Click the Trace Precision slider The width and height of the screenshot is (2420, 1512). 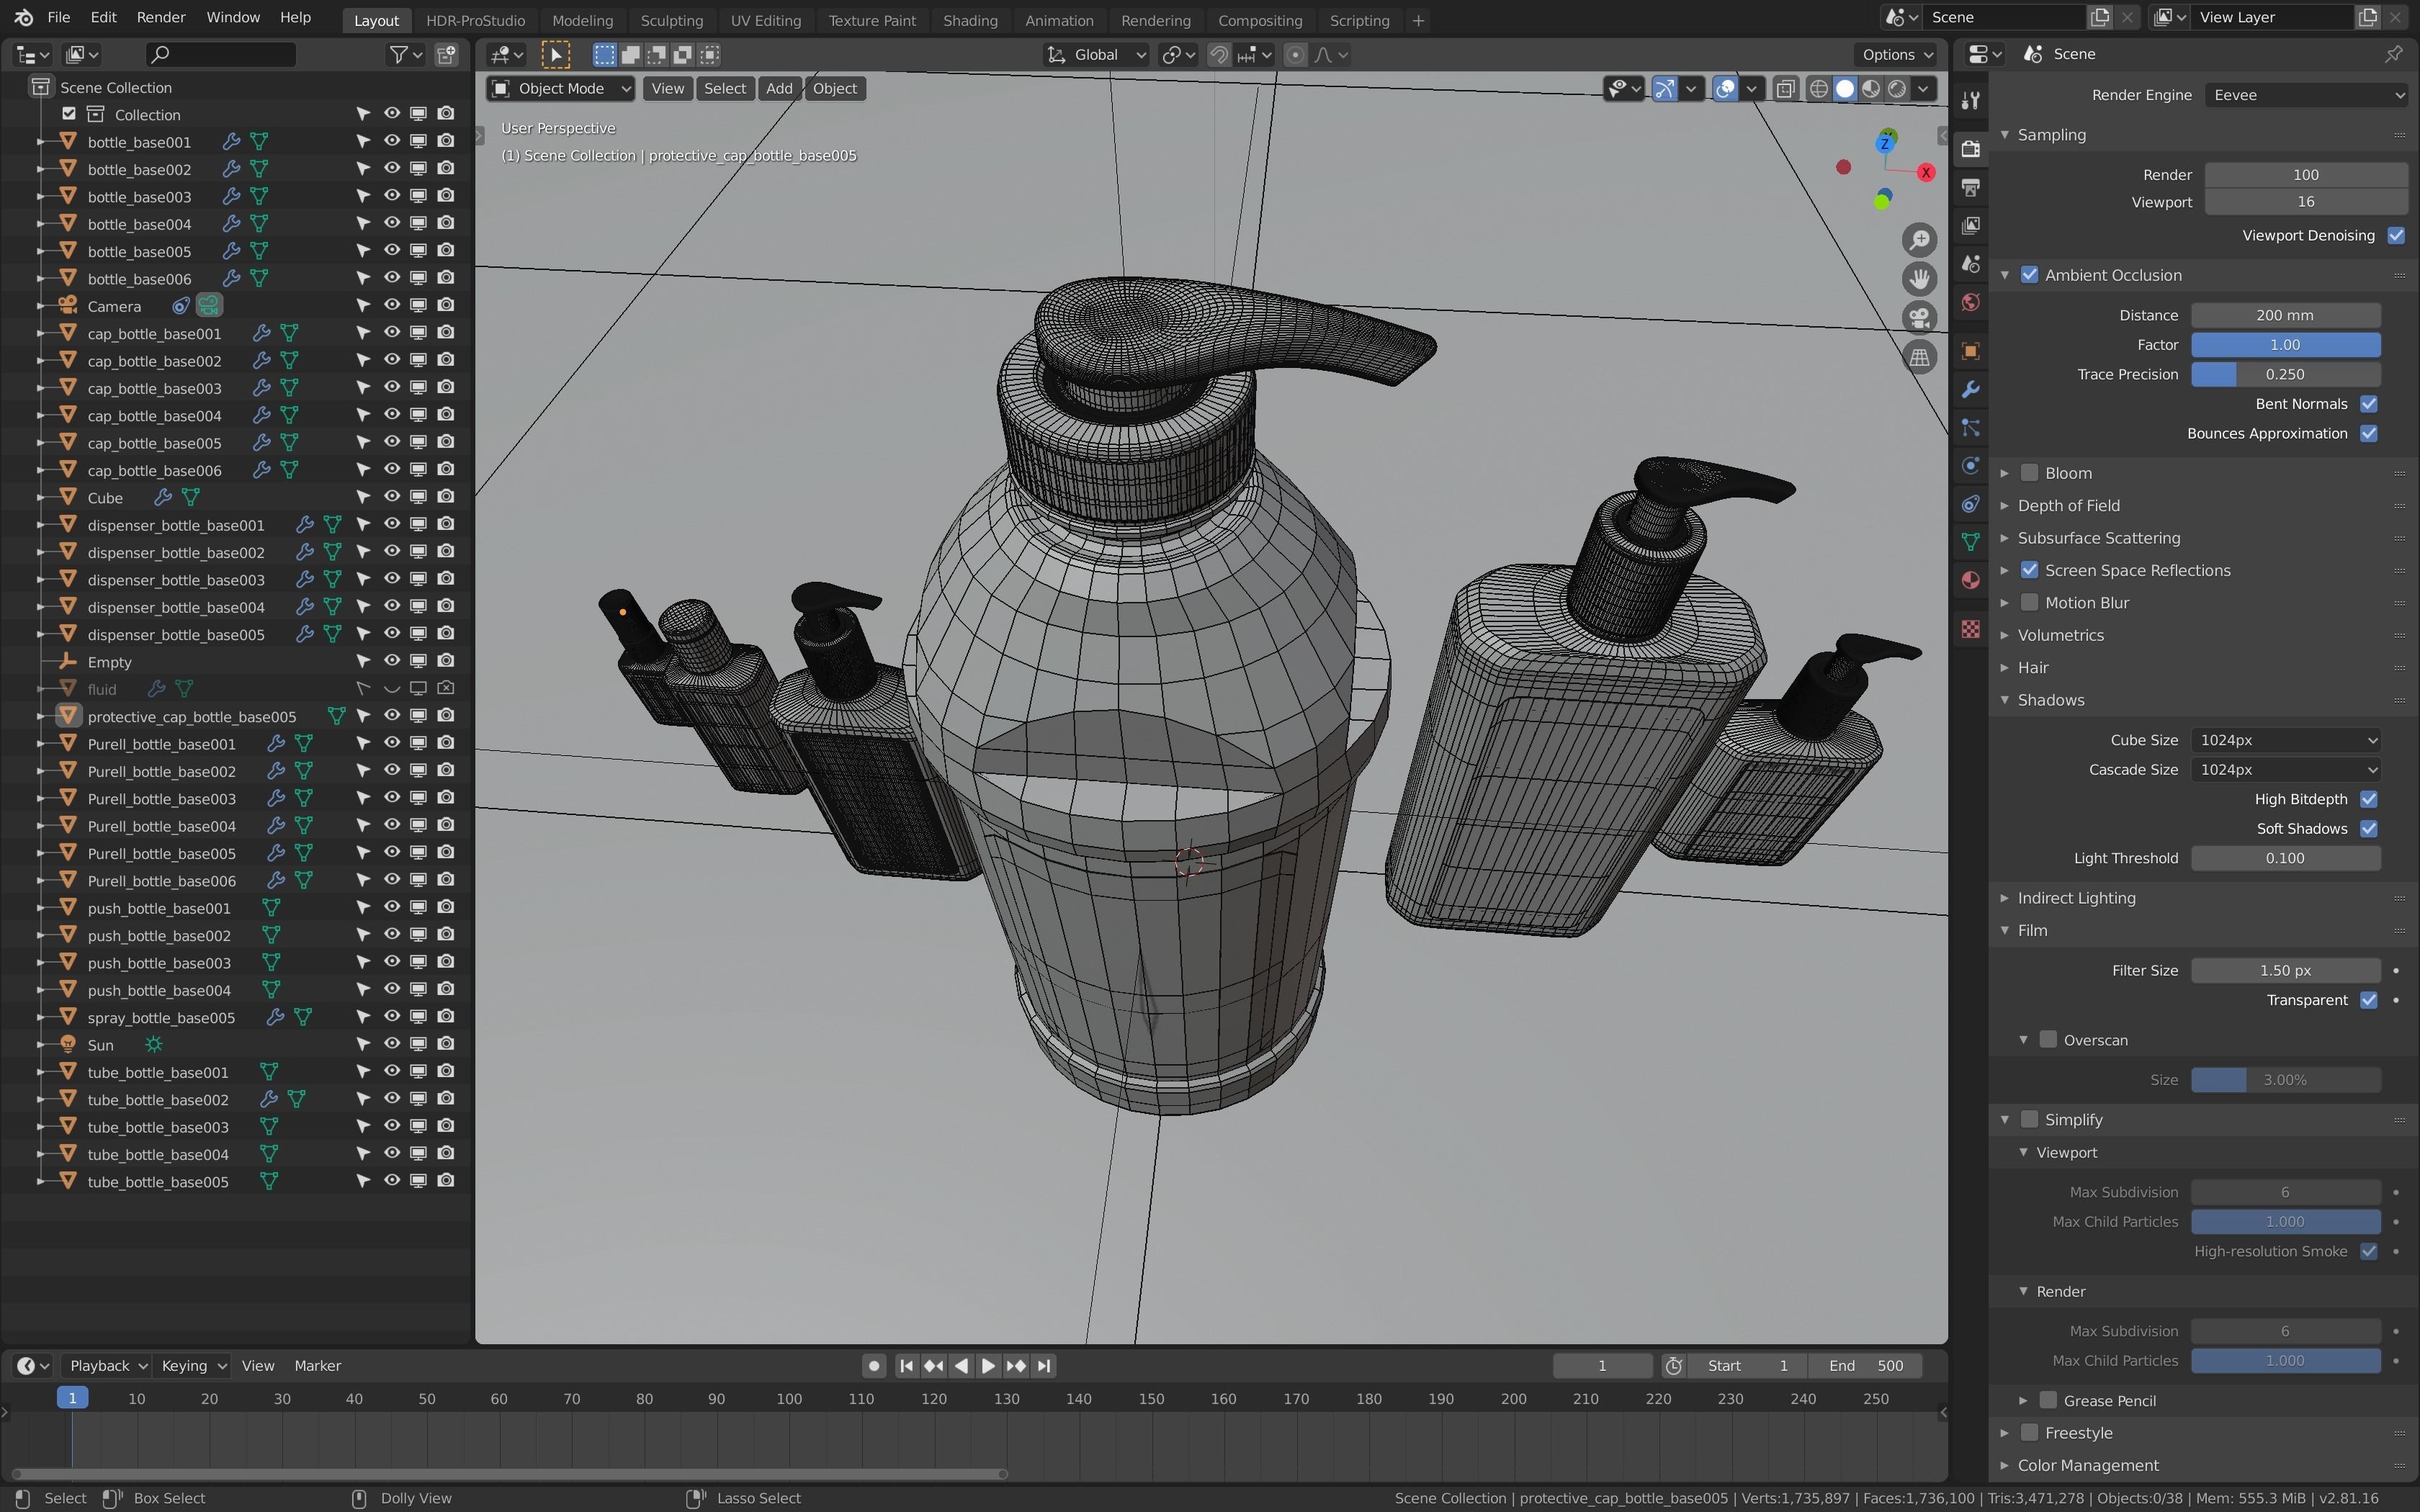(2284, 374)
